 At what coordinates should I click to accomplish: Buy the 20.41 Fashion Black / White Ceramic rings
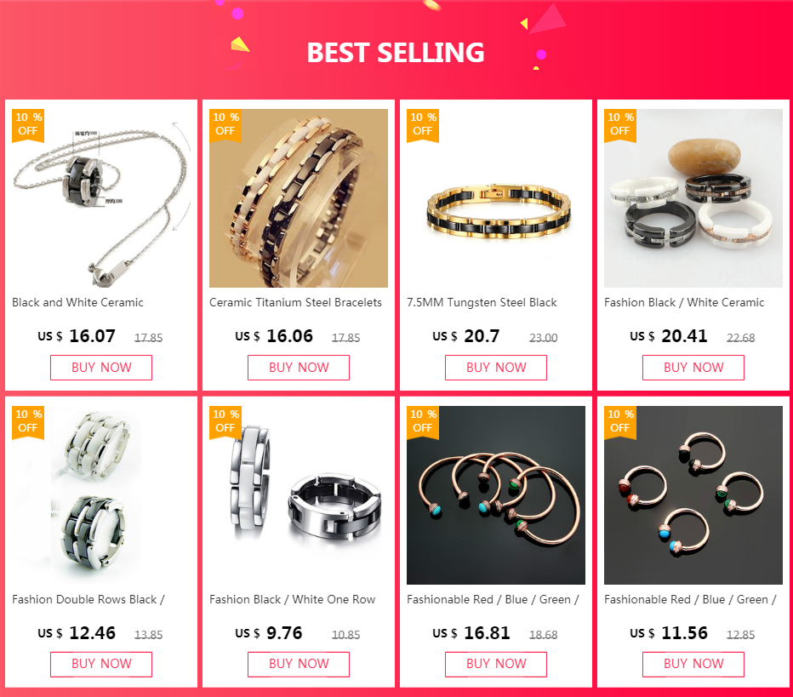tap(693, 367)
